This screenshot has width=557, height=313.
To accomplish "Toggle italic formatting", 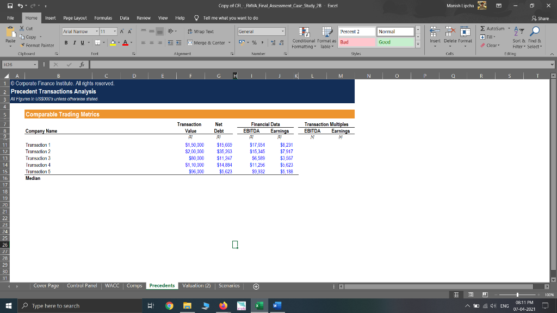I will click(x=74, y=42).
